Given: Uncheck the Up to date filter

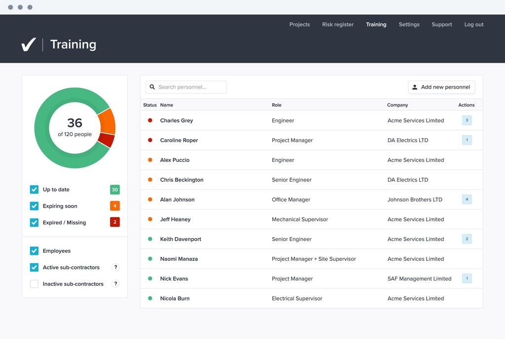Looking at the screenshot, I should [x=34, y=189].
